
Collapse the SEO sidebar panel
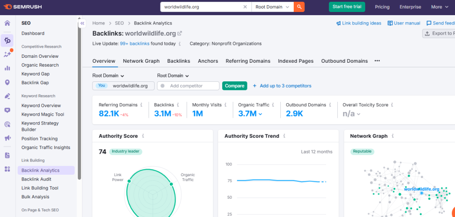[x=82, y=24]
